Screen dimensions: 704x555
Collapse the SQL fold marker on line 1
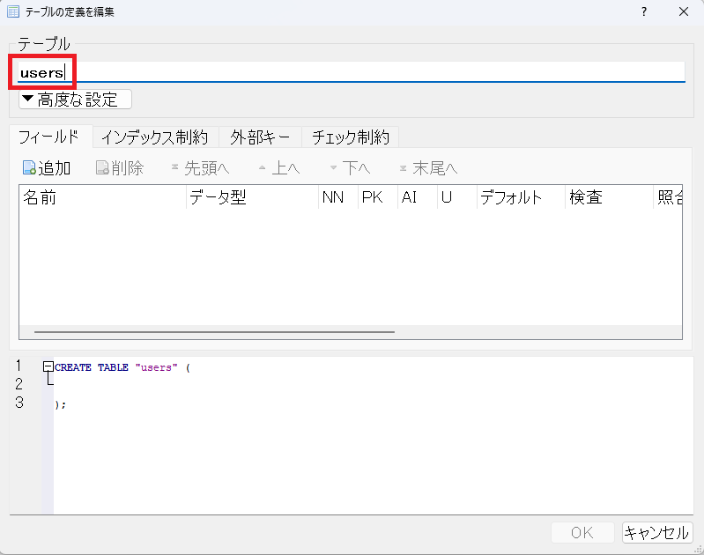click(x=48, y=366)
